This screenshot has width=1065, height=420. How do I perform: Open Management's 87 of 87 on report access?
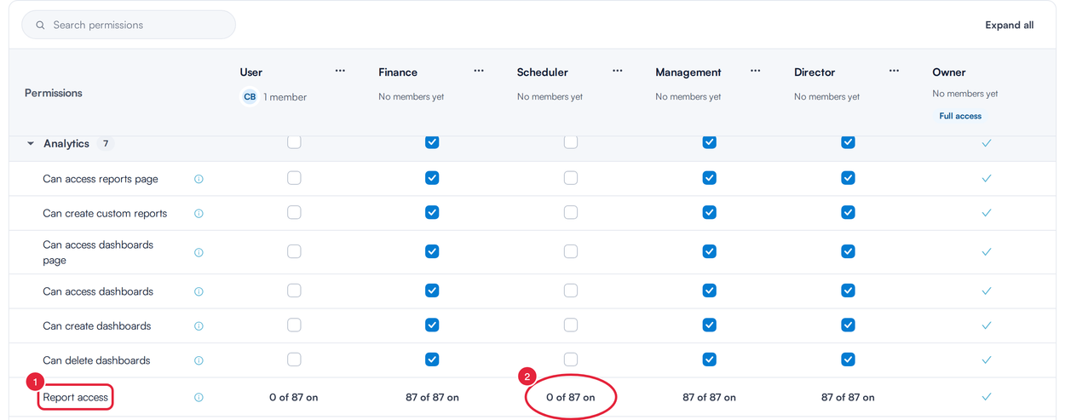[x=710, y=397]
